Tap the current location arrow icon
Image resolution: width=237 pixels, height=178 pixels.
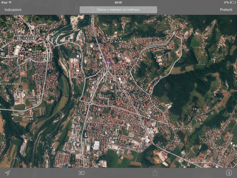(7, 173)
